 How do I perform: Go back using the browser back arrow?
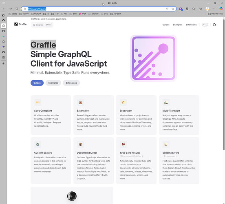tap(4, 9)
